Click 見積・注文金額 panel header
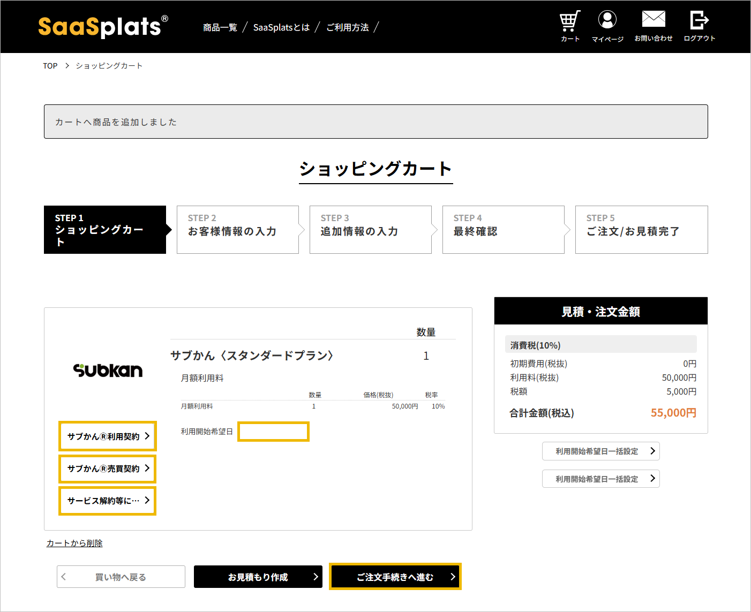 [601, 311]
